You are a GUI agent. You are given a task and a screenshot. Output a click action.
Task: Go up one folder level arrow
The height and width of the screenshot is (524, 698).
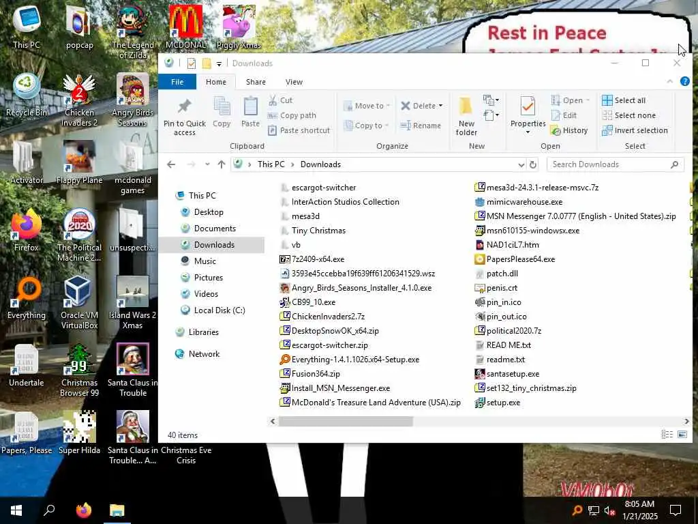point(222,164)
